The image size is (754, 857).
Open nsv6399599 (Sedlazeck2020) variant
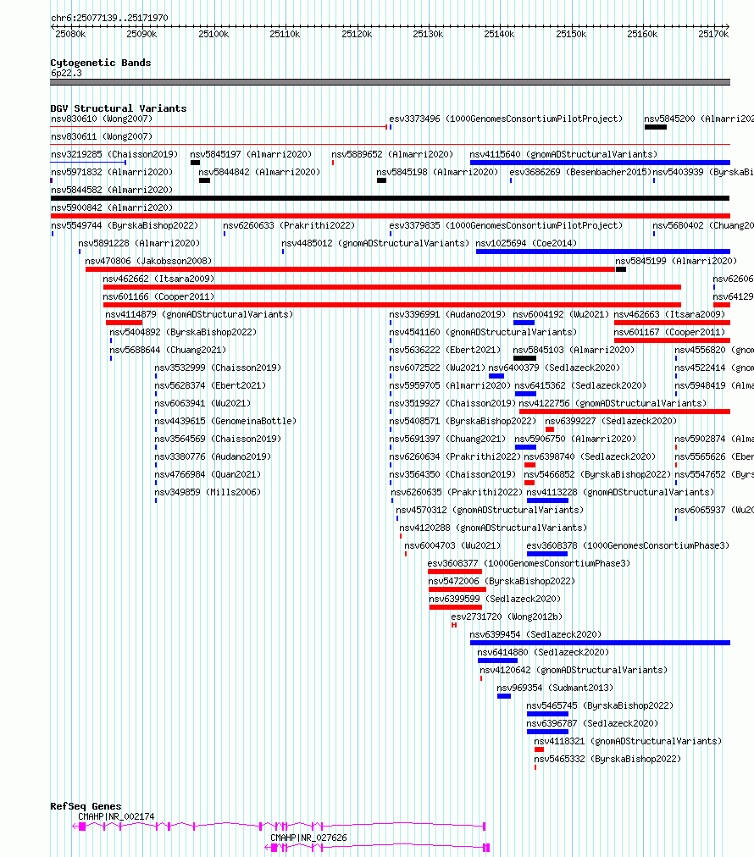[x=495, y=599]
